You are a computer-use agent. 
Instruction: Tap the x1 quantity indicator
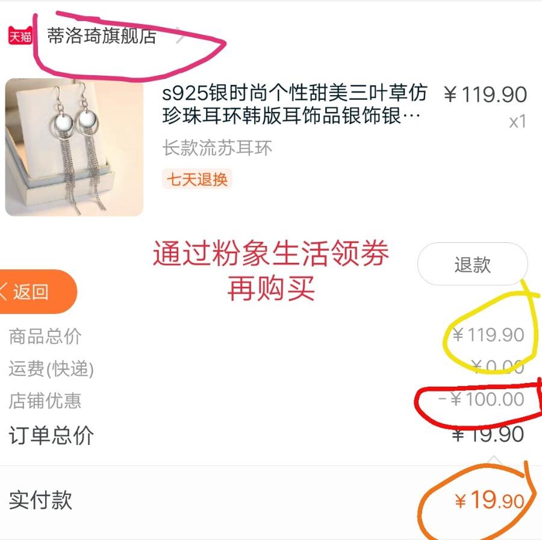[517, 121]
